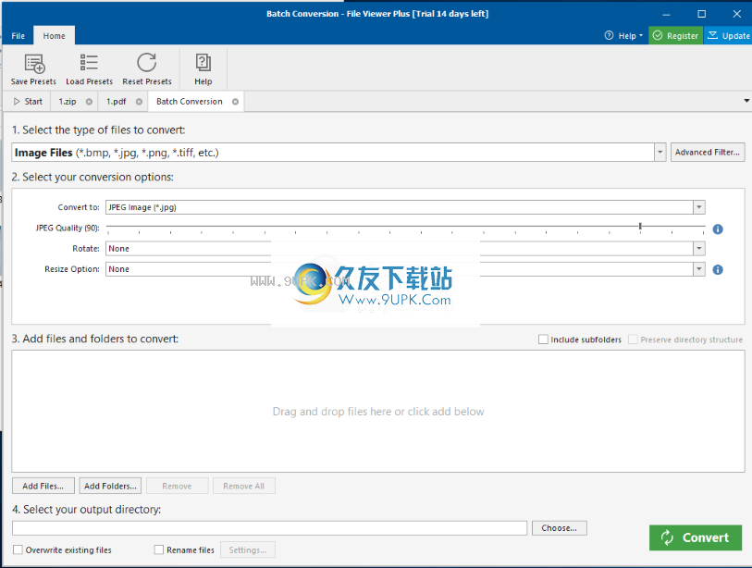Minimize the File Viewer Plus window
Viewport: 752px width, 568px height.
click(666, 14)
